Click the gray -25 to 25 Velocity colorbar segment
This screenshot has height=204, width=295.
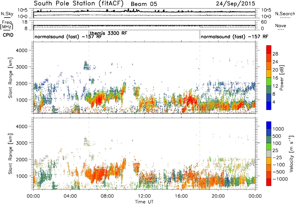269,154
